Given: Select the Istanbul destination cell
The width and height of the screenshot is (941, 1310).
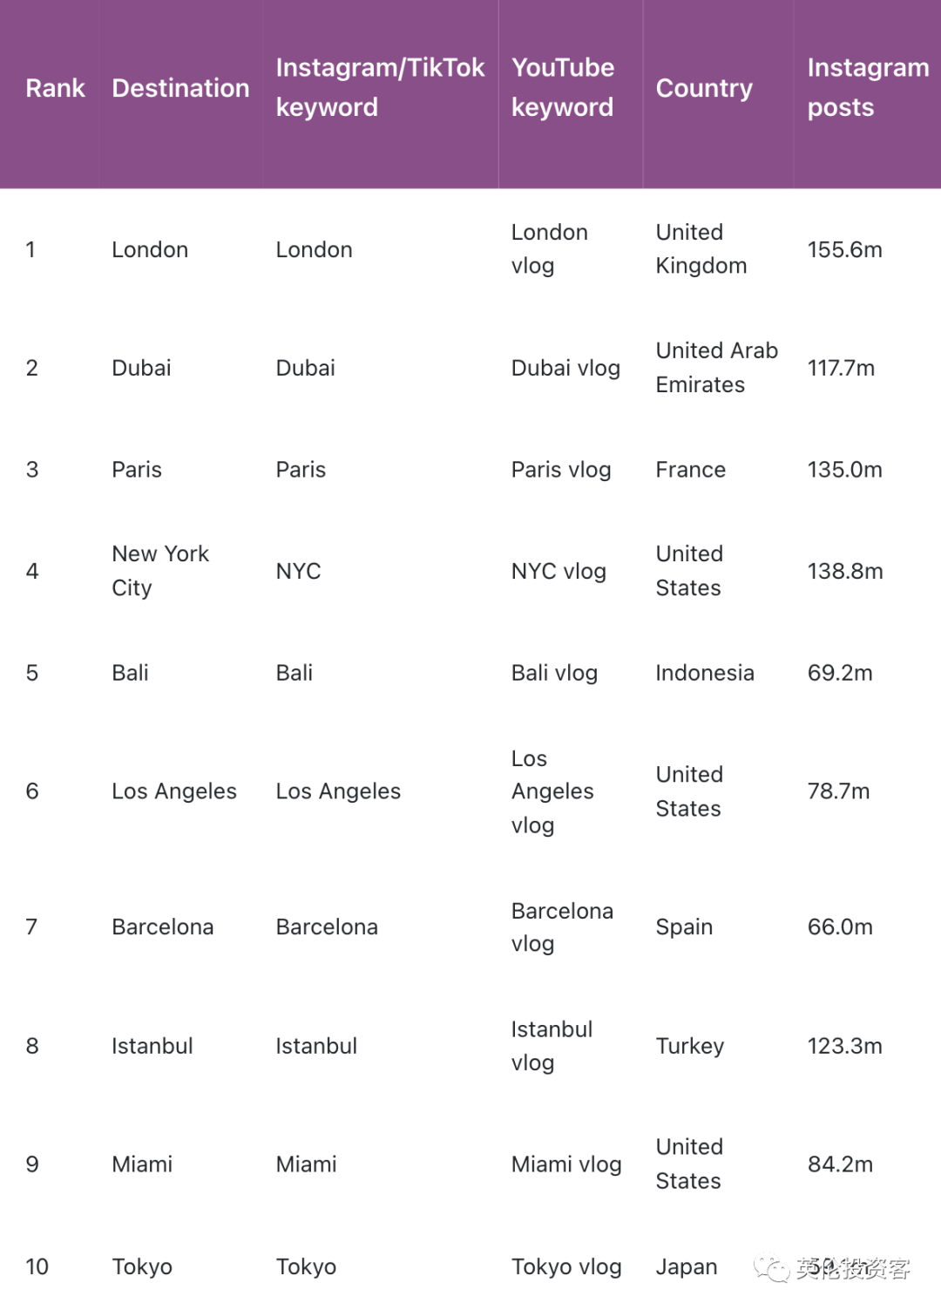Looking at the screenshot, I should coord(152,1046).
